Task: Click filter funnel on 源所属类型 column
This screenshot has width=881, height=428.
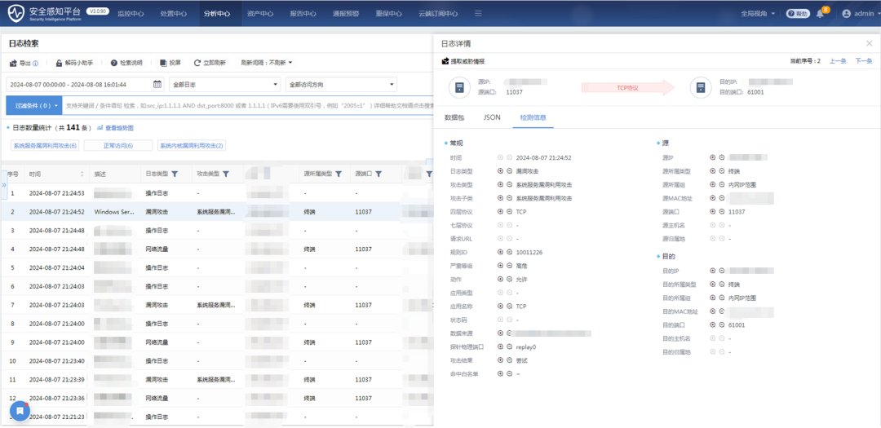Action: click(339, 174)
